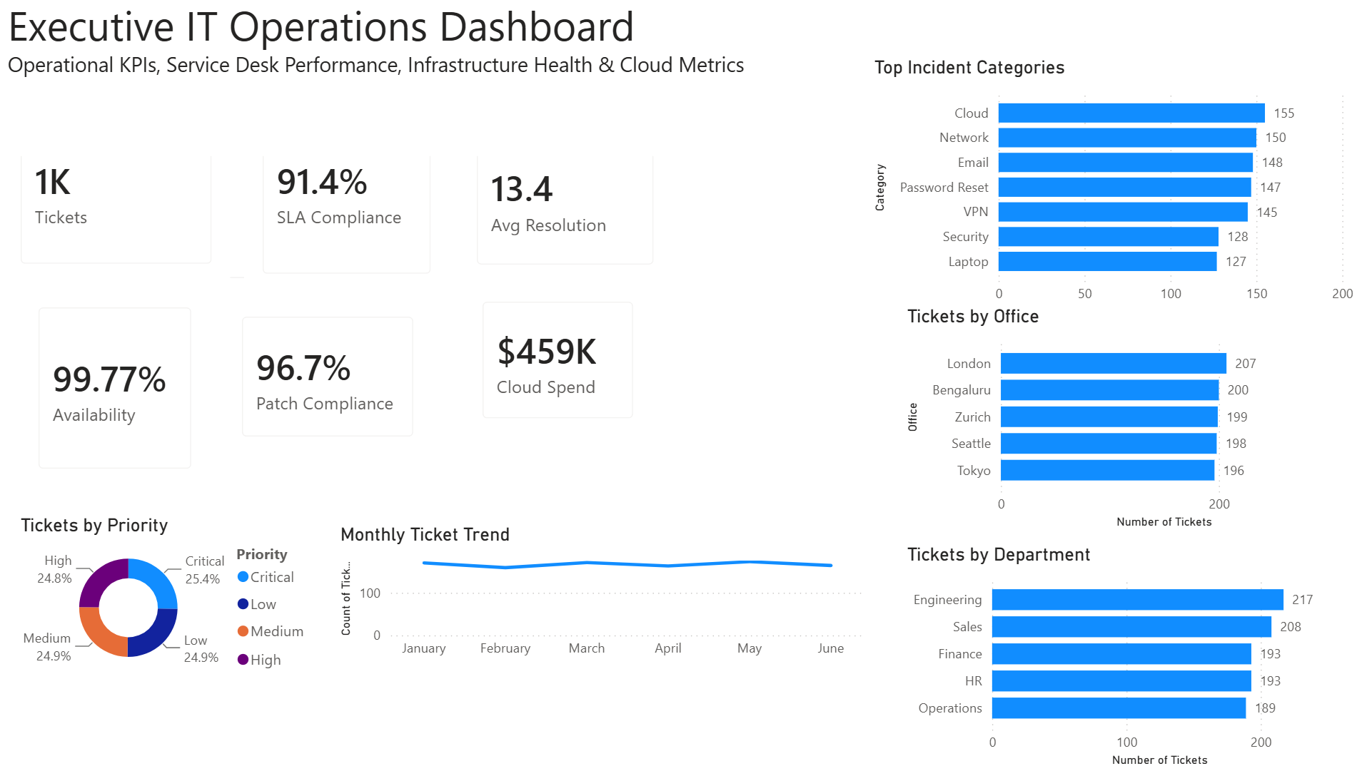This screenshot has height=776, width=1372.
Task: Click the Password Reset category bar
Action: [x=1125, y=188]
